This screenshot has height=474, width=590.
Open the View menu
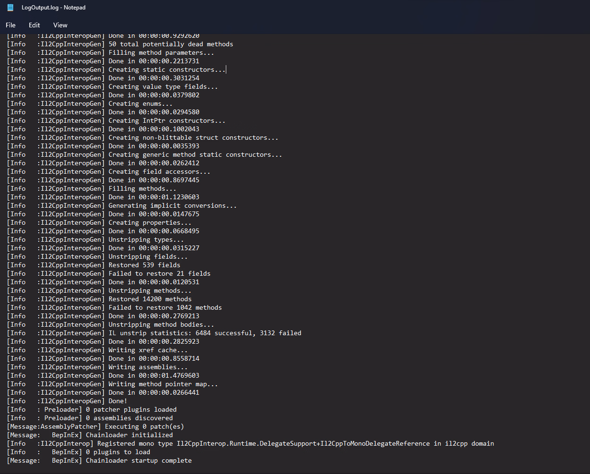click(60, 25)
